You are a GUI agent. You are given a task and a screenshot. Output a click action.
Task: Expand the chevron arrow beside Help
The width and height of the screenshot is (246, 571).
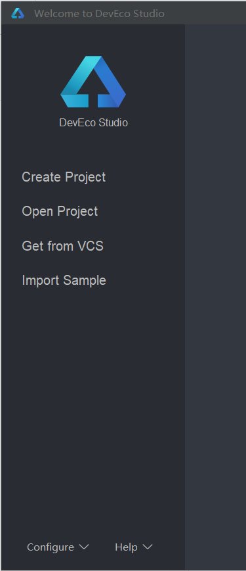(x=148, y=547)
